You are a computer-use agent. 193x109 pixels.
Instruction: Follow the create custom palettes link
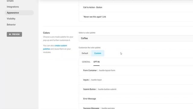coord(55,47)
